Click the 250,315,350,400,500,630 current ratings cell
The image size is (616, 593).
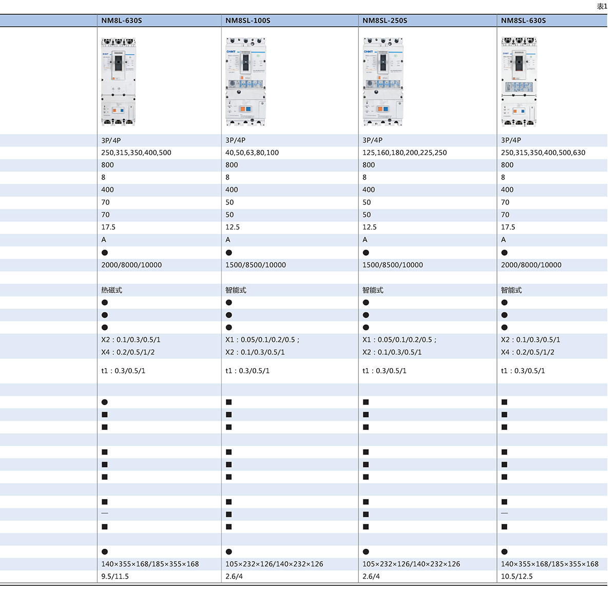pyautogui.click(x=543, y=152)
